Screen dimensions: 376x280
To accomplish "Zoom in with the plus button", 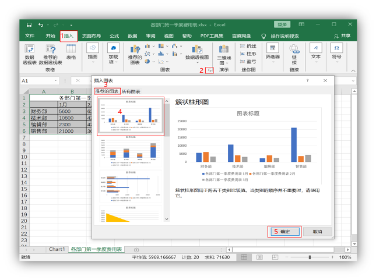I will pos(332,257).
